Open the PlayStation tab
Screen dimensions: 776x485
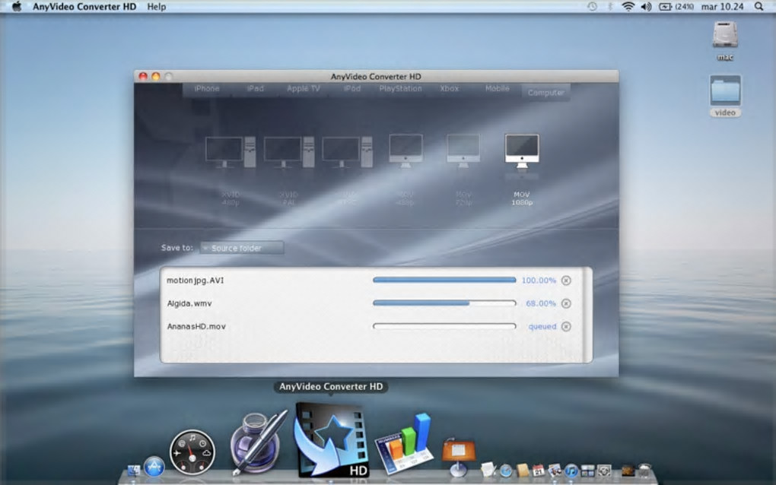[400, 88]
